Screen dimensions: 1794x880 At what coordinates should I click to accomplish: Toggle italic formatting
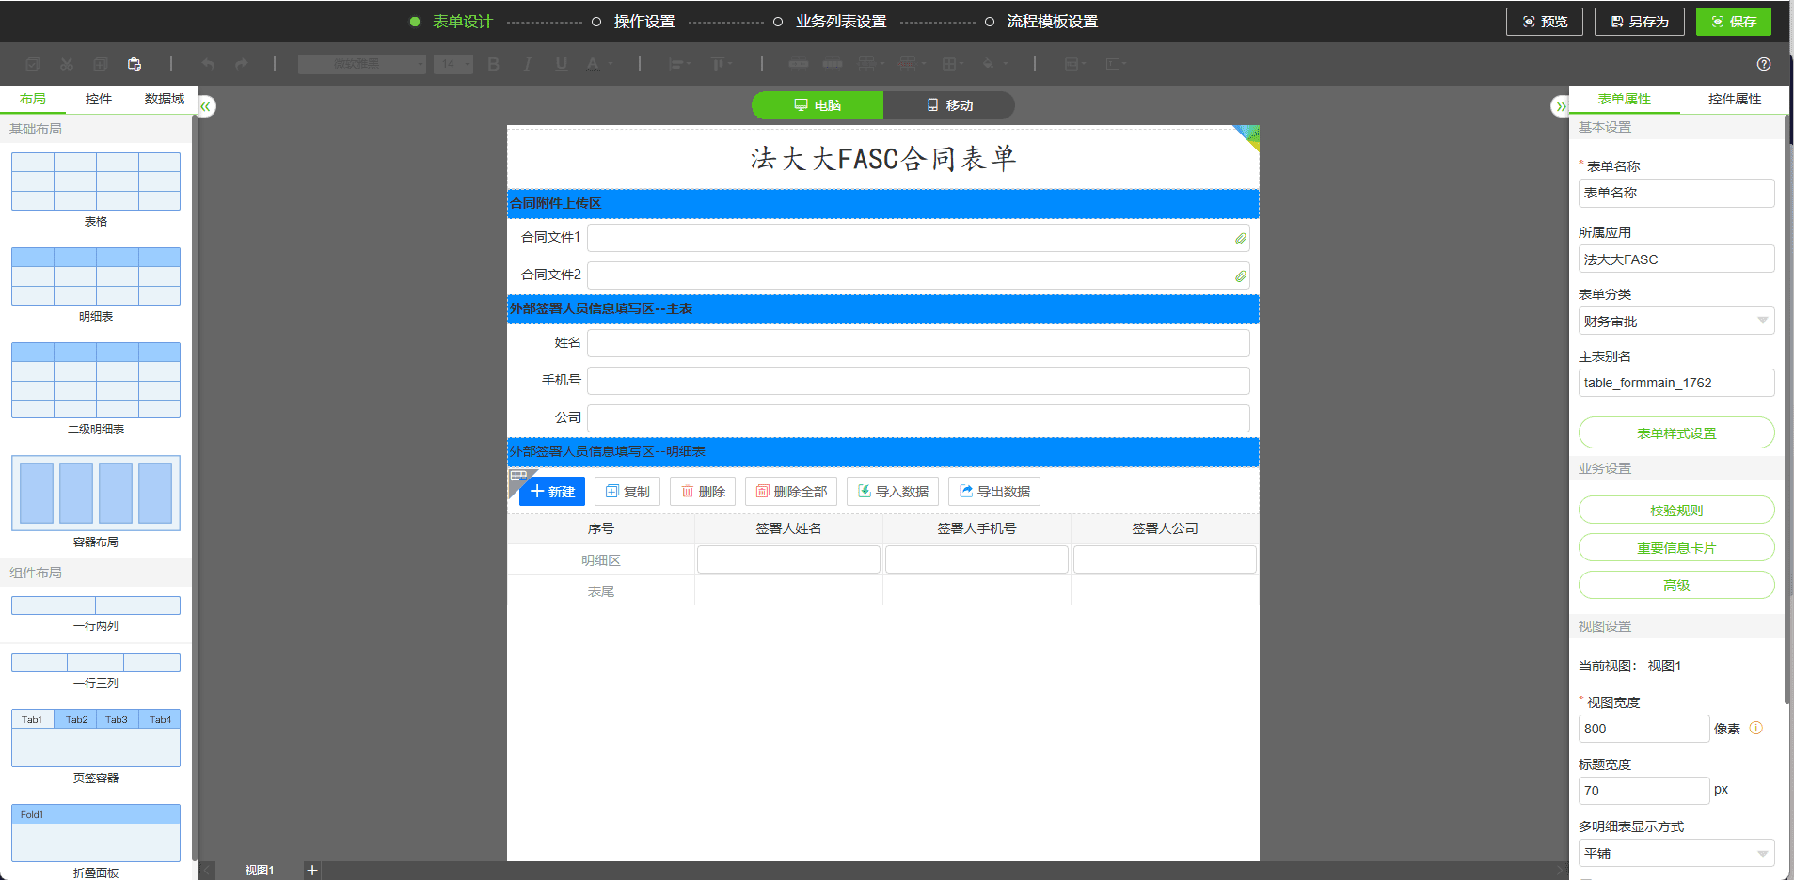pos(528,64)
